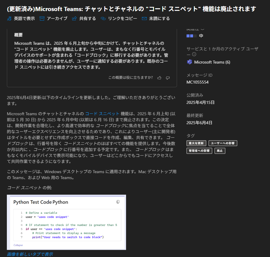Open the コード スニペット hyperlink
Image resolution: width=270 pixels, height=257 pixels.
pos(102,114)
